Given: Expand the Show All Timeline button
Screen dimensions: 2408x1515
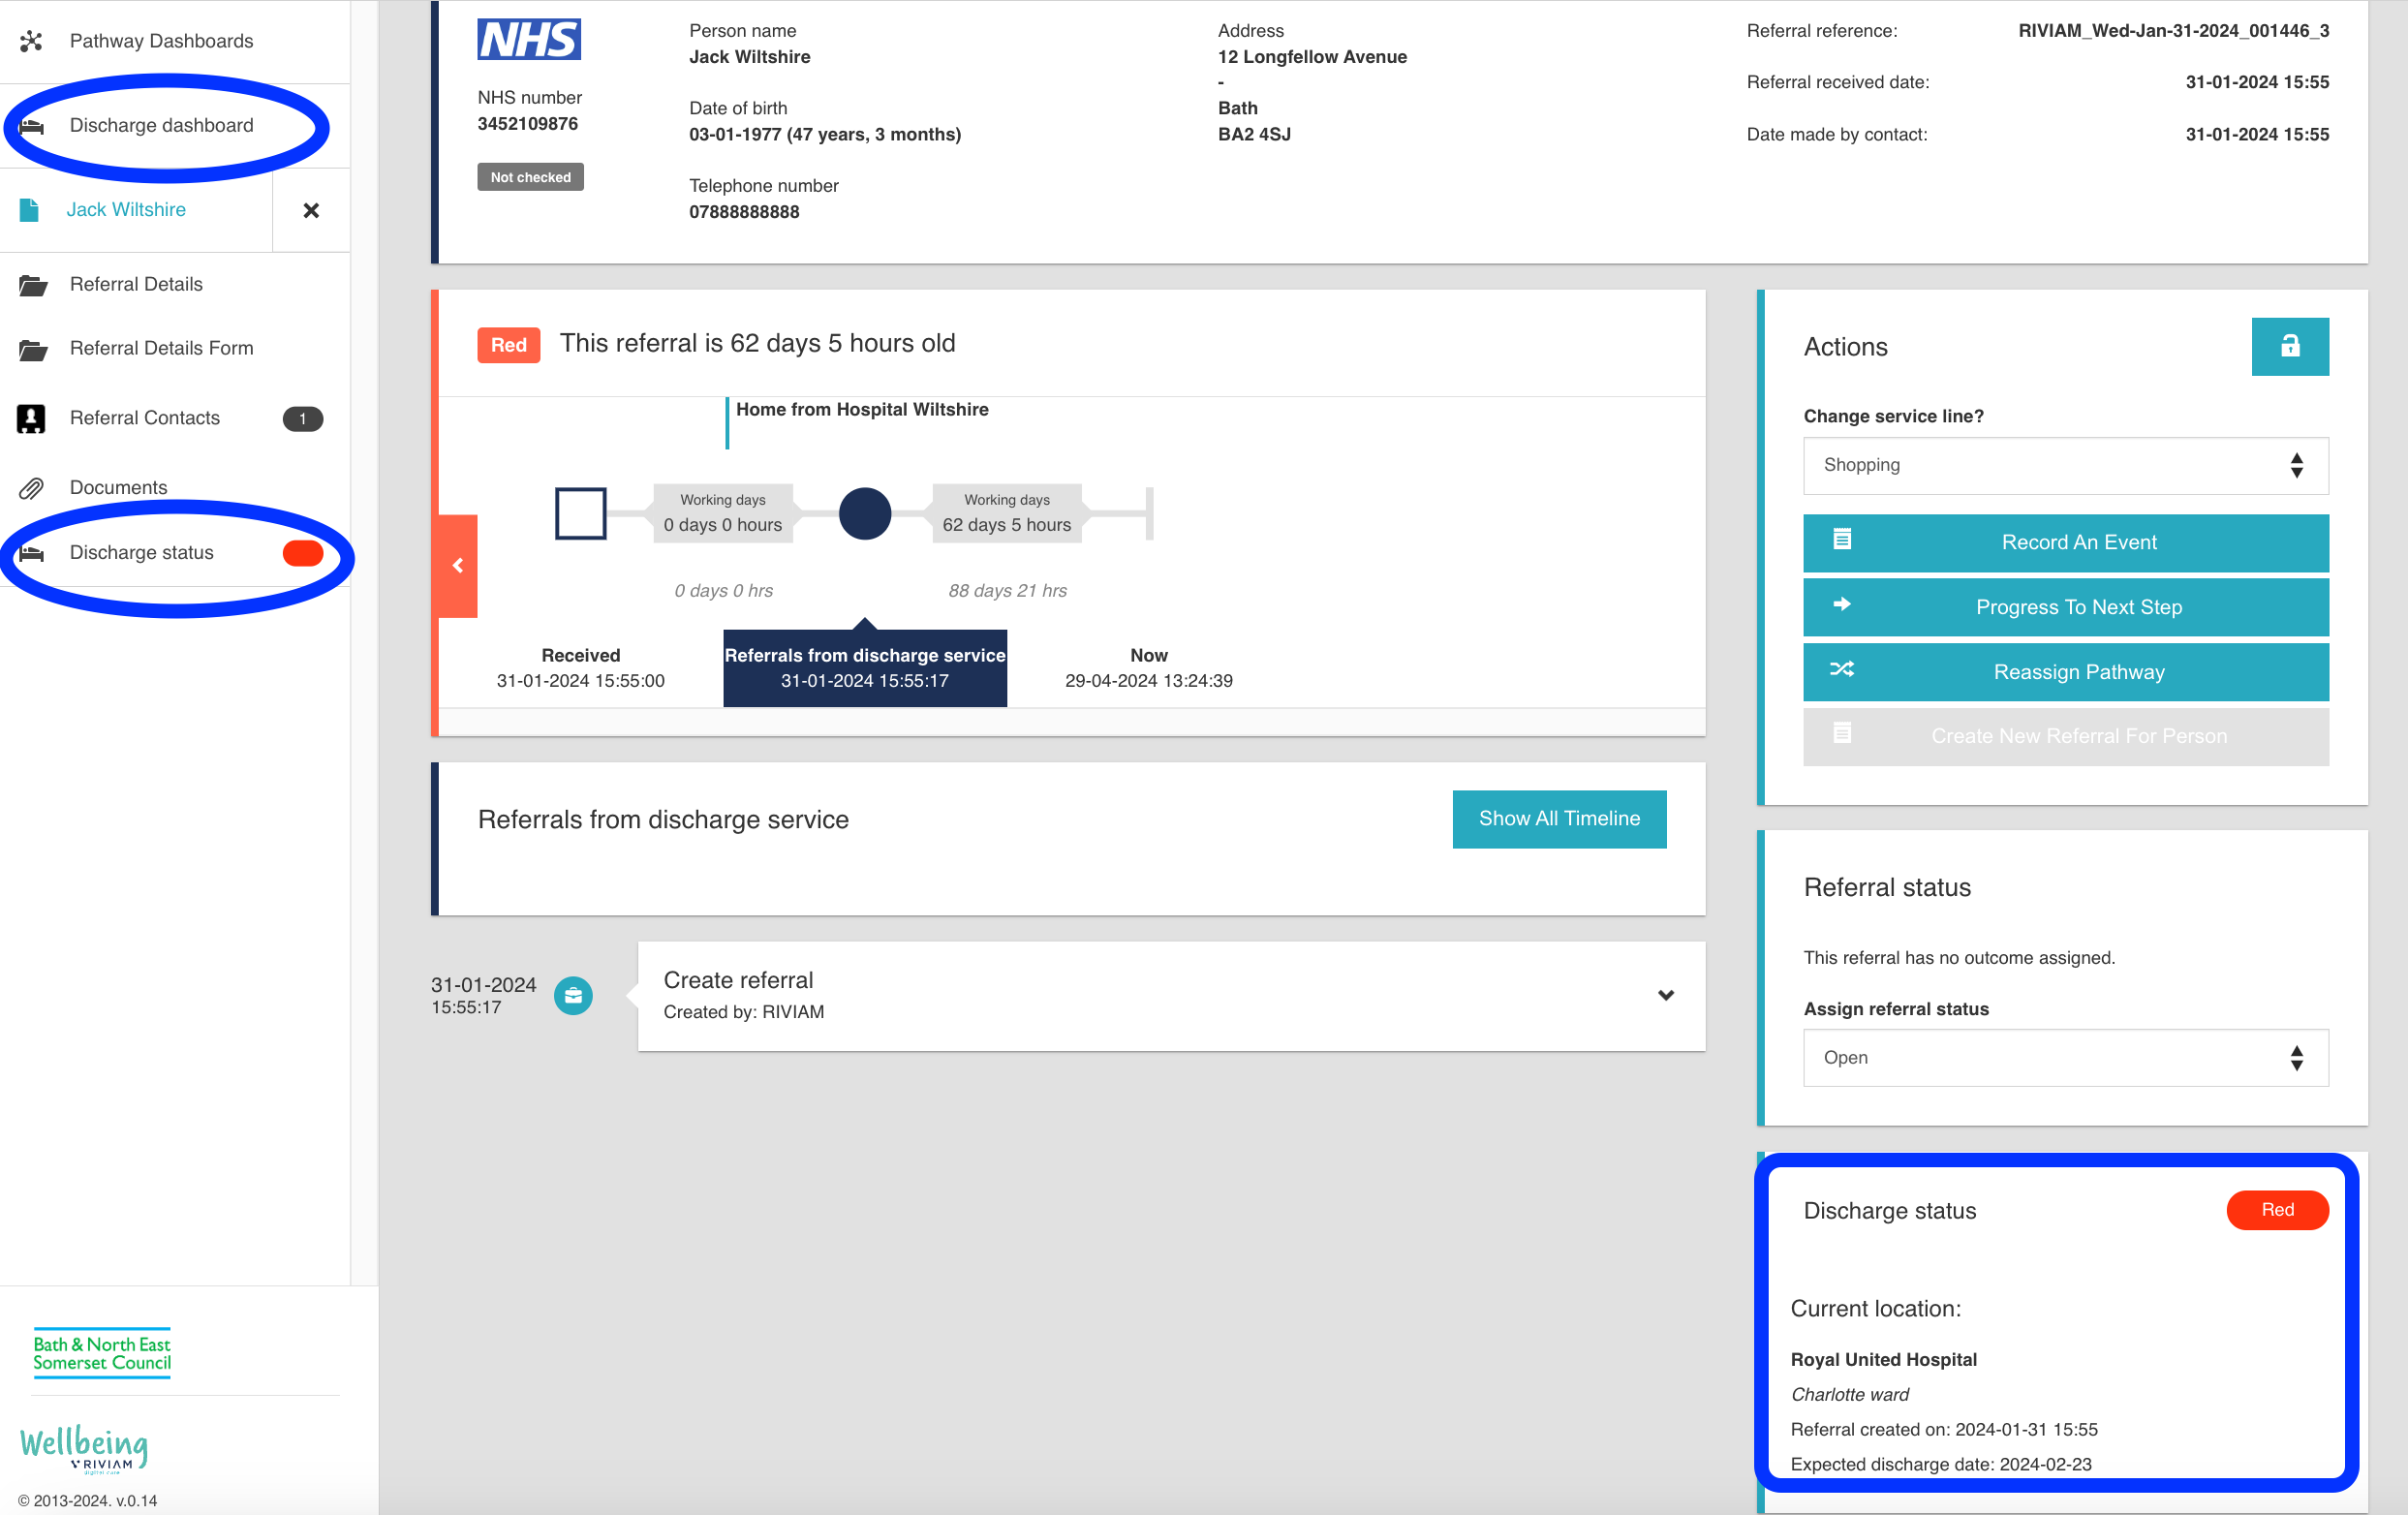Looking at the screenshot, I should (x=1559, y=817).
